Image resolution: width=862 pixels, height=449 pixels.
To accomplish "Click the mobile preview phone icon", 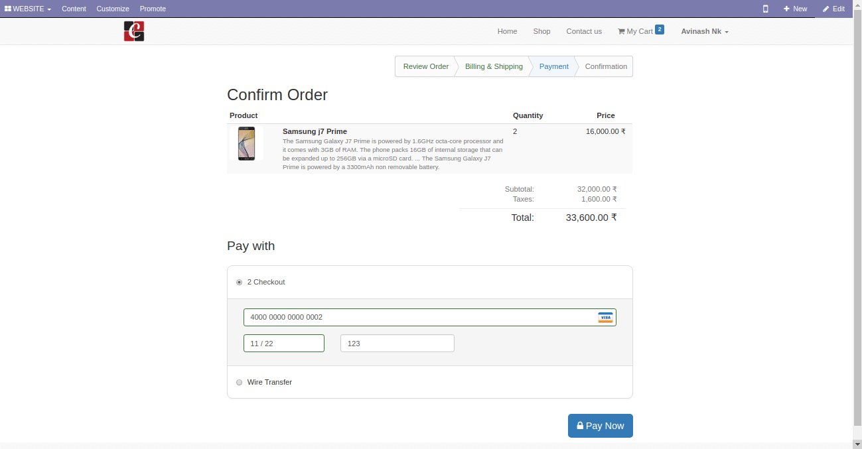I will point(765,9).
